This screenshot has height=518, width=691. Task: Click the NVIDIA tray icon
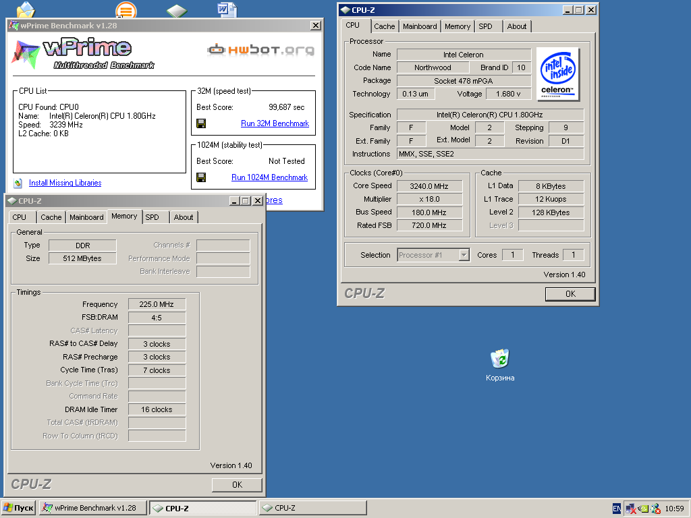coord(643,509)
